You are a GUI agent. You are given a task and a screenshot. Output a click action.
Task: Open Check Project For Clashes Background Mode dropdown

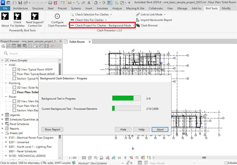coord(134,26)
